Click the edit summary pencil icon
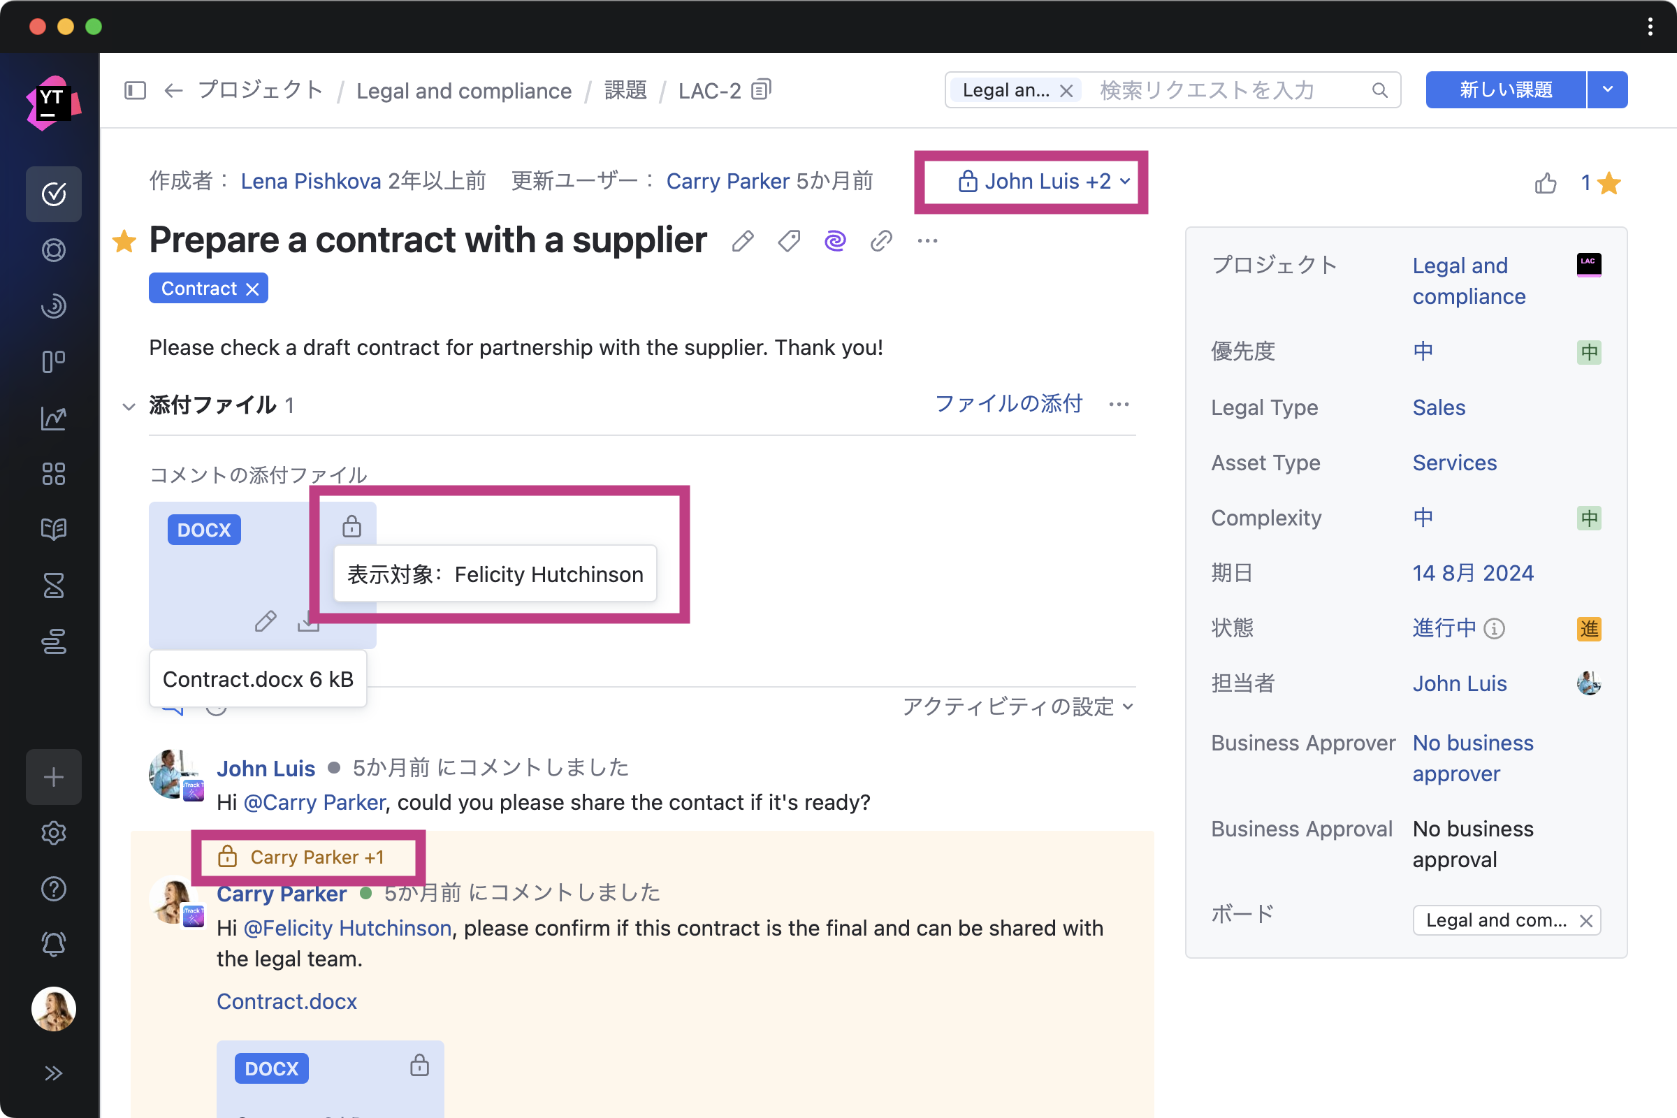Viewport: 1677px width, 1118px height. (742, 241)
